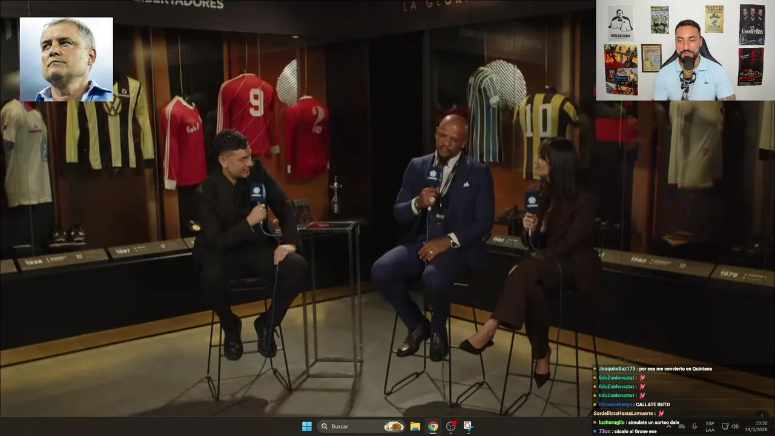775x436 pixels.
Task: Click the emote in SordellistaHastaLamuerte's message
Action: pos(661,414)
